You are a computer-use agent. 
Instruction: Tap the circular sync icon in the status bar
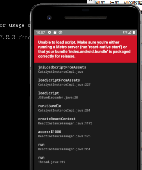[60, 32]
